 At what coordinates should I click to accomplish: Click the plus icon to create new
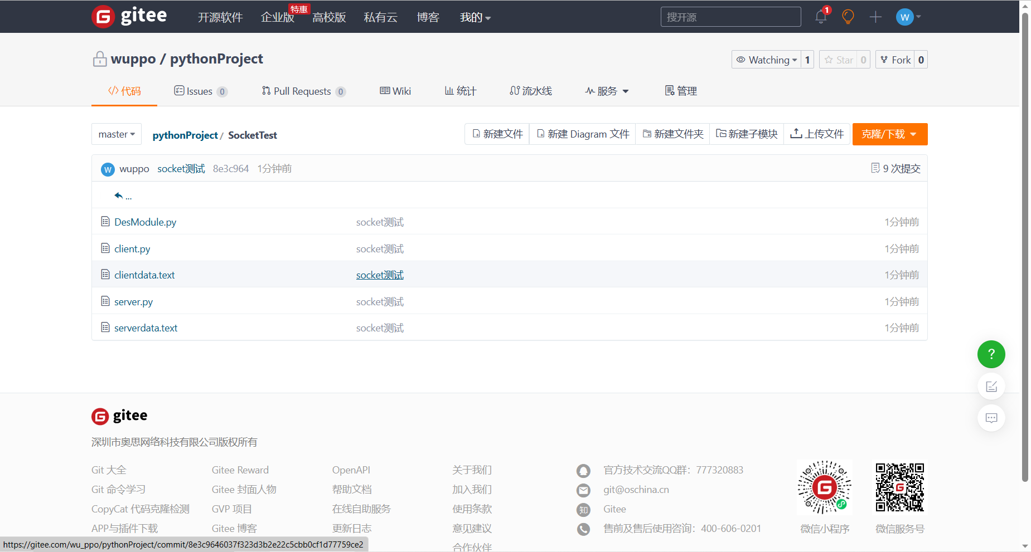875,17
